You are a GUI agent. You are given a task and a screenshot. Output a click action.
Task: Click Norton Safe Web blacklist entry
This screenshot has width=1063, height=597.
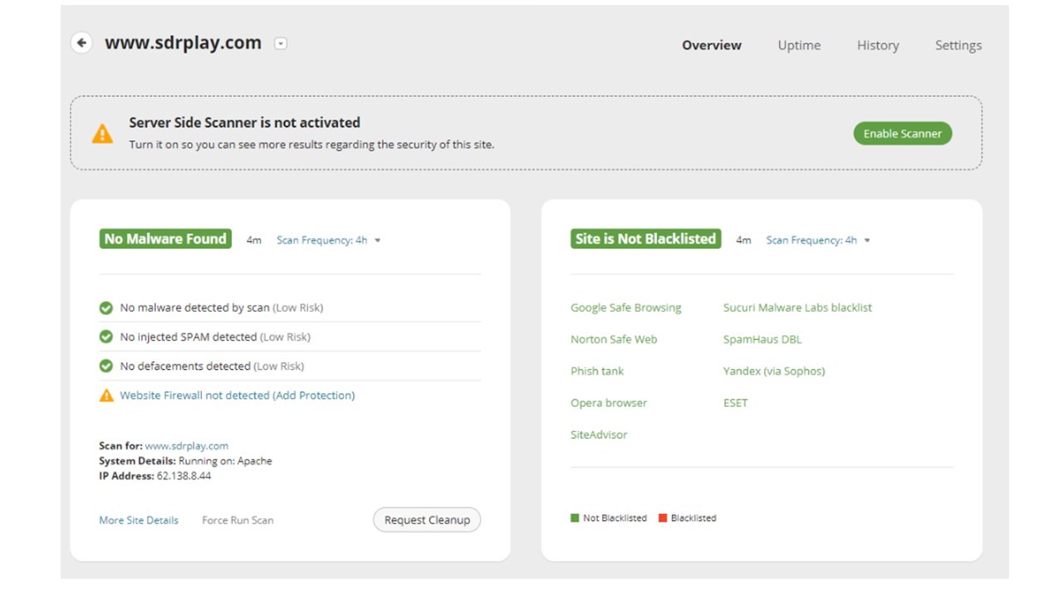pyautogui.click(x=614, y=339)
